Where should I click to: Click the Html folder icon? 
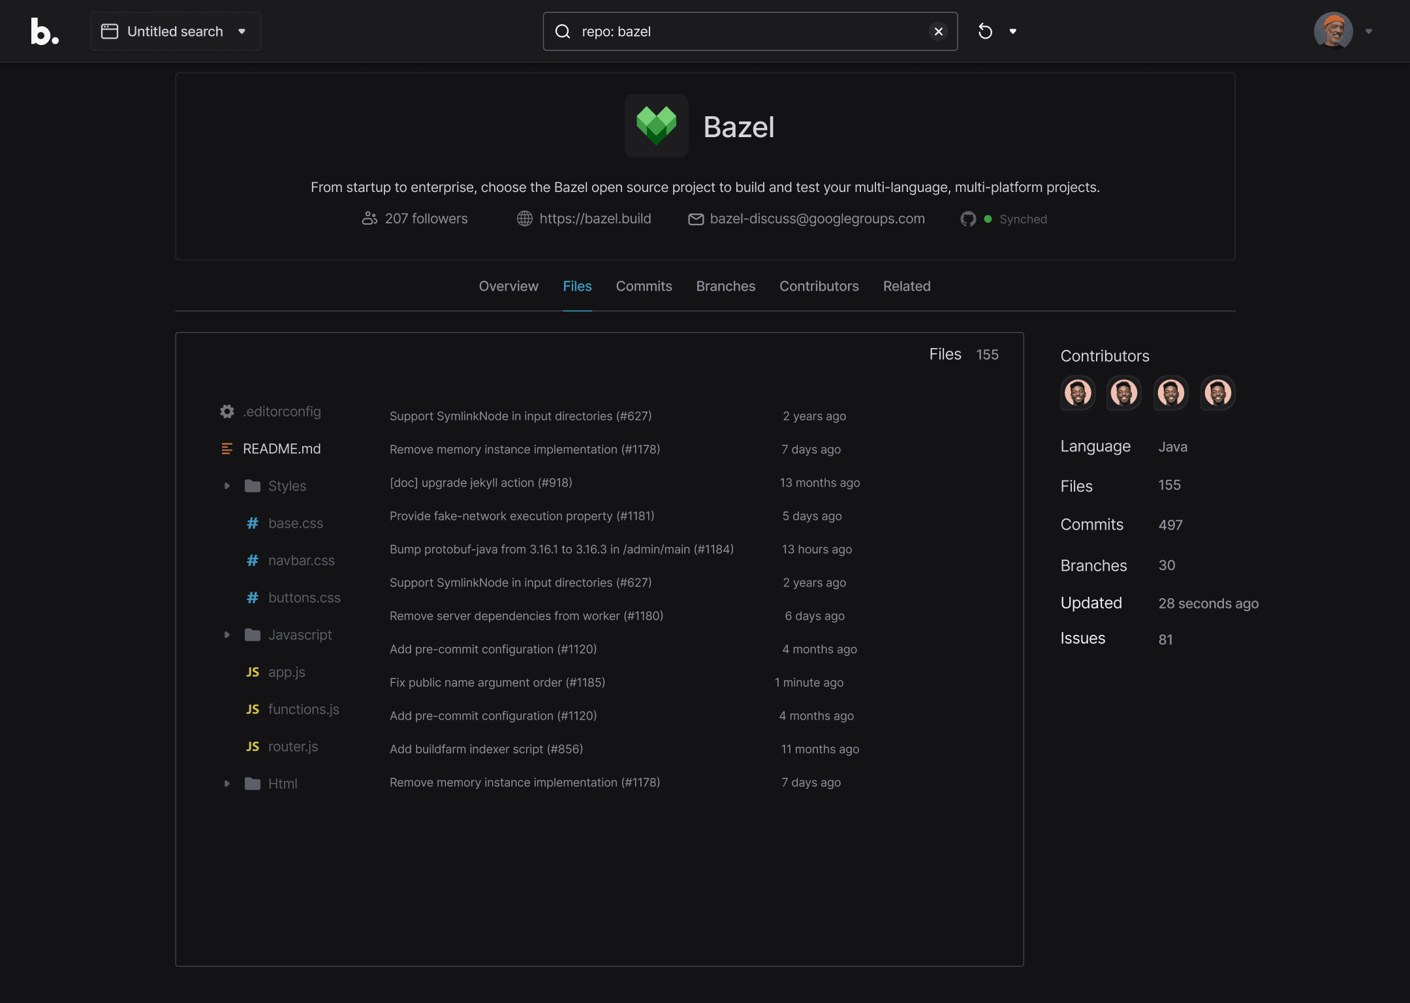pos(253,784)
